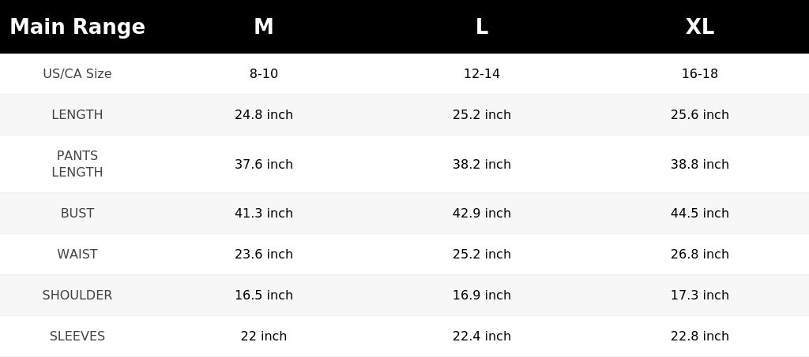
Task: Click the 25.6 inch length value
Action: coord(700,115)
